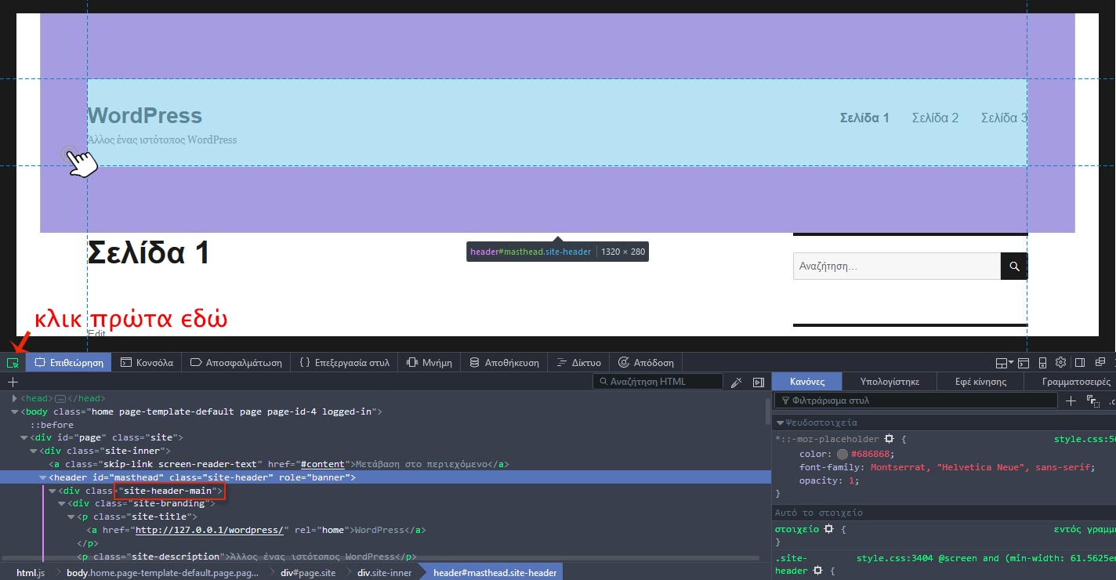Switch to the Κονσόλα tab
1116x580 pixels.
(x=147, y=363)
